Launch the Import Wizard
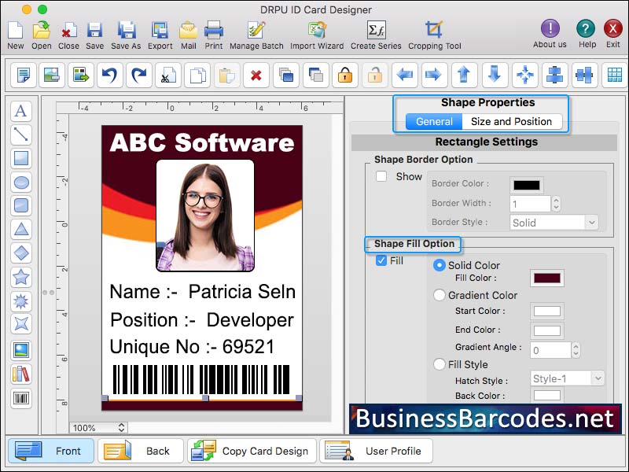 click(315, 31)
